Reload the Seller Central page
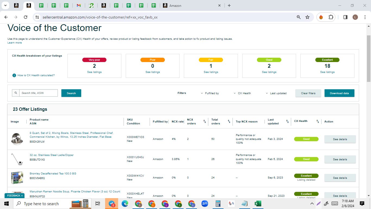Viewport: 371px width, 209px height. 26,17
